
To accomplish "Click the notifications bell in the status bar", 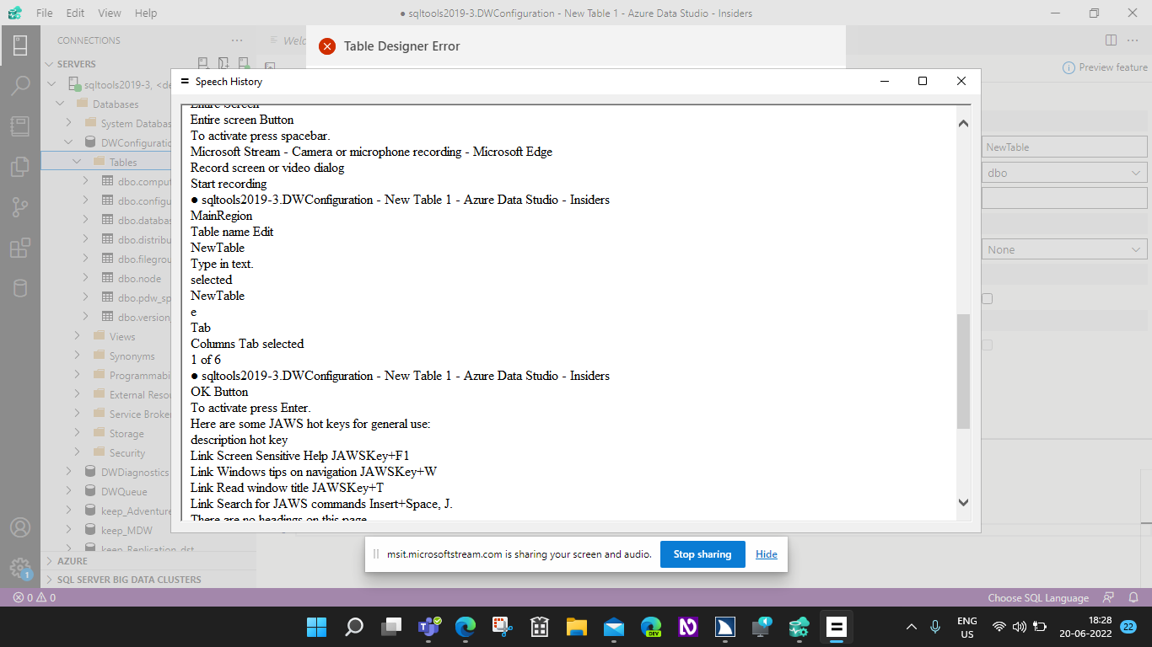I will [x=1133, y=597].
